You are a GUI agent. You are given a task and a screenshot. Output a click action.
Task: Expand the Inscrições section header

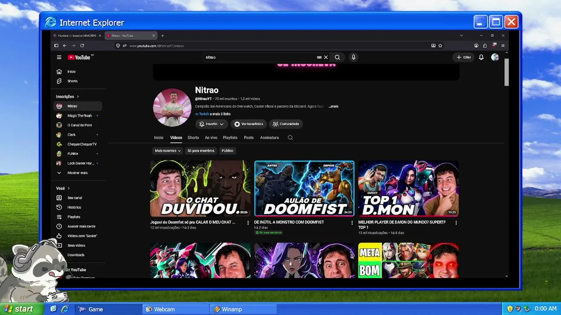[67, 96]
